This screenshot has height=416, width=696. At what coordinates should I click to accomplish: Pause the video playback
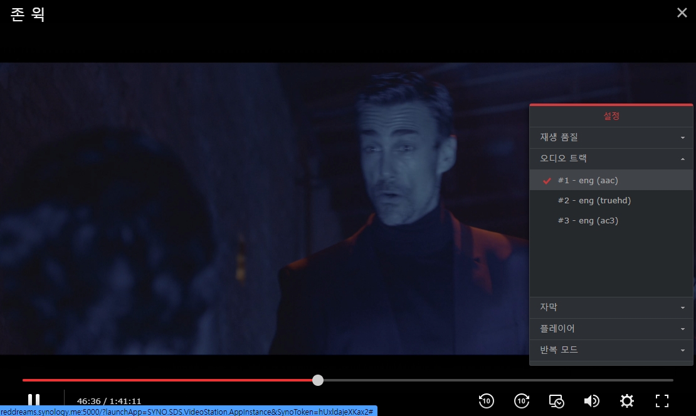pos(34,400)
